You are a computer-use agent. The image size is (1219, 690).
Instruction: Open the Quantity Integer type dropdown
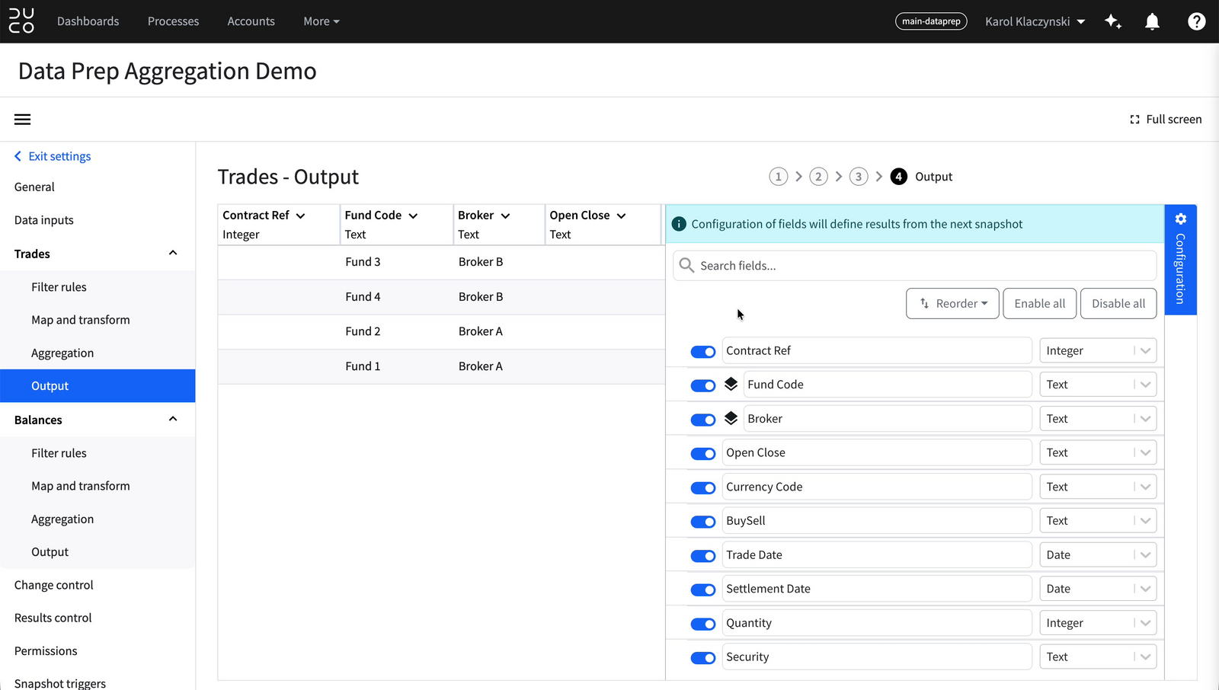pyautogui.click(x=1098, y=623)
